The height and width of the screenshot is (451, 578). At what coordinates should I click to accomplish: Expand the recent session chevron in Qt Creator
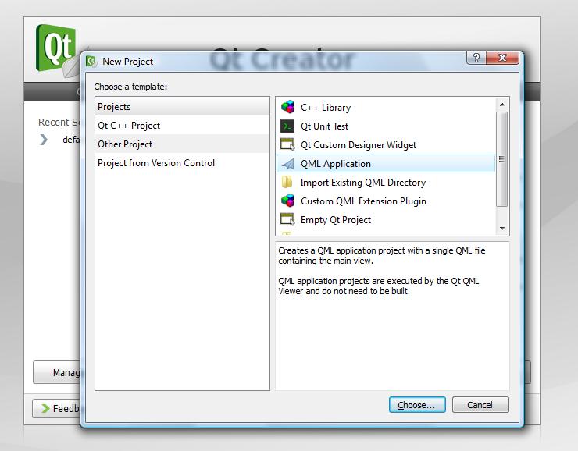(44, 140)
